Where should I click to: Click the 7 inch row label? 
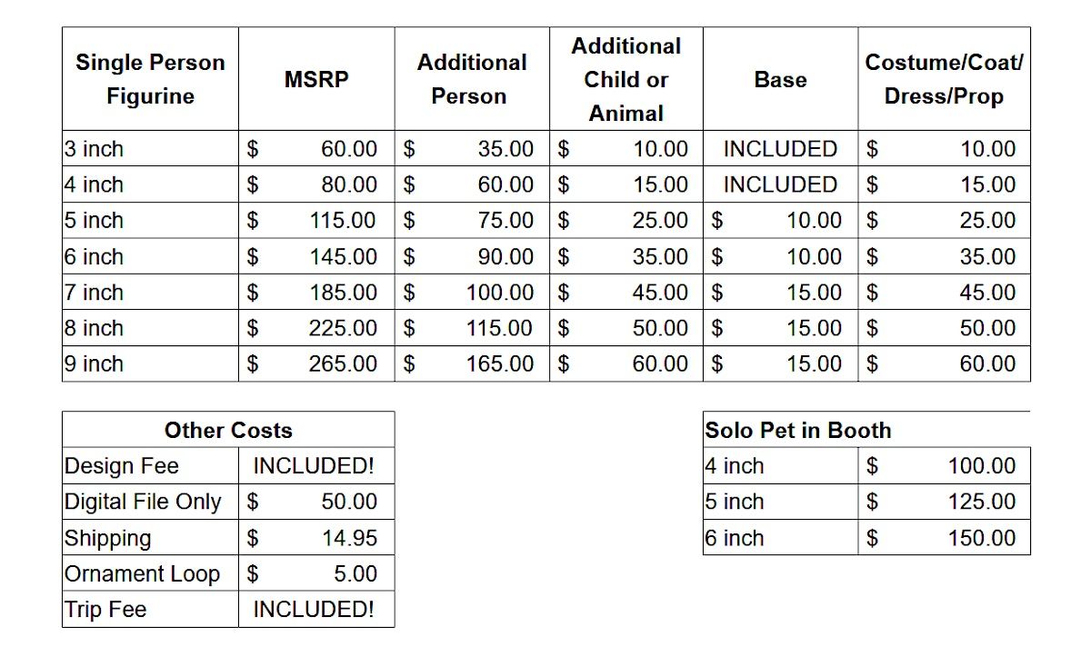click(95, 293)
